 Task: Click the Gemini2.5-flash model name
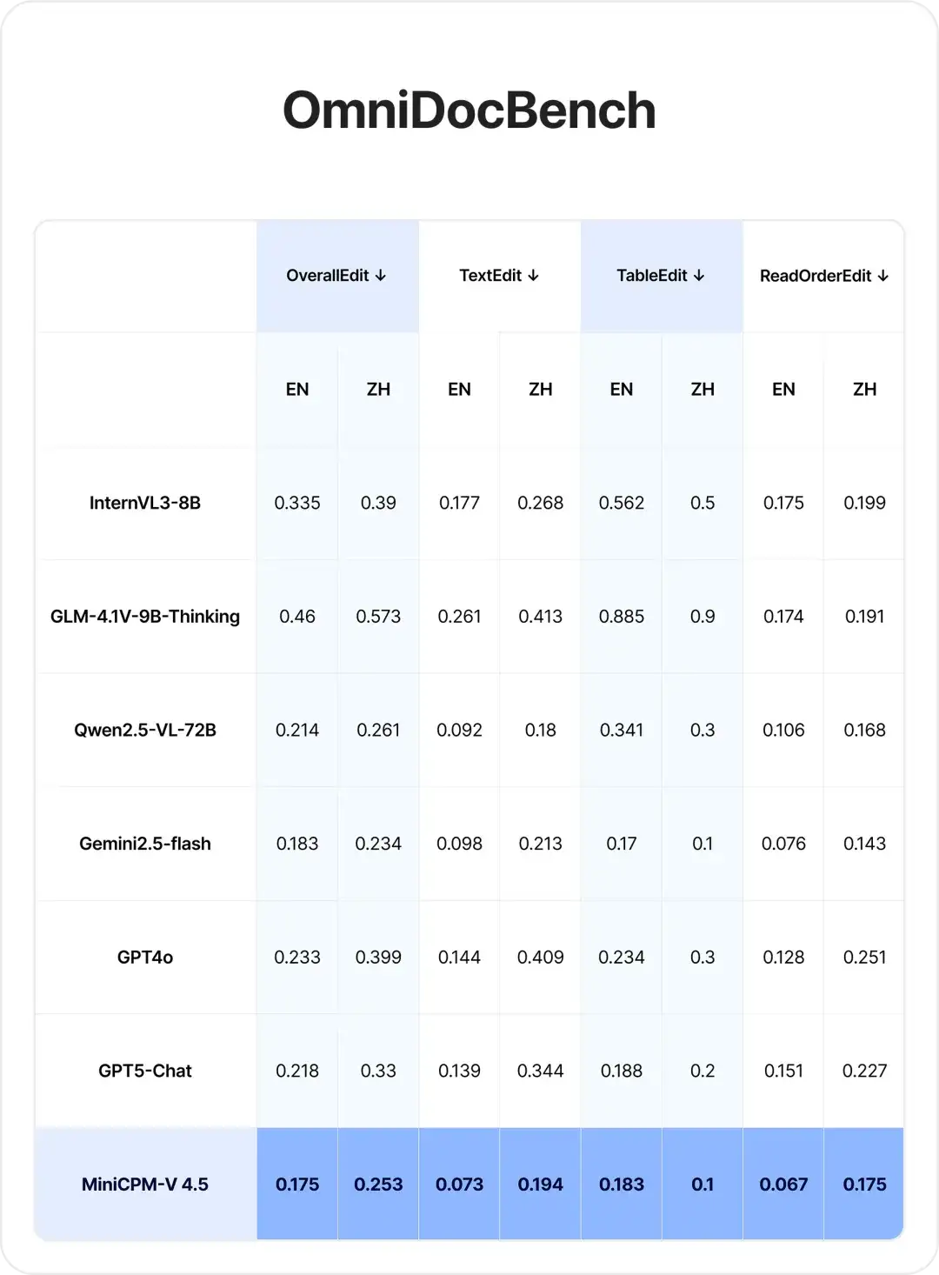click(x=145, y=844)
